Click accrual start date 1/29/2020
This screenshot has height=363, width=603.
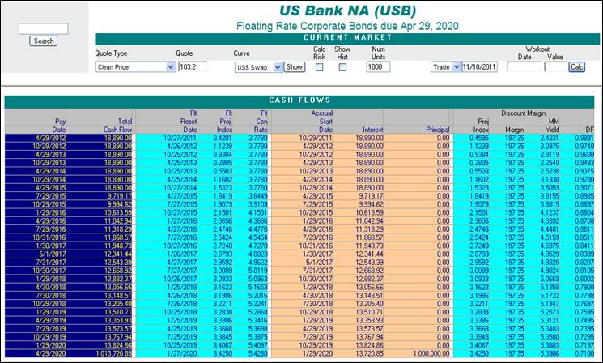pos(303,353)
